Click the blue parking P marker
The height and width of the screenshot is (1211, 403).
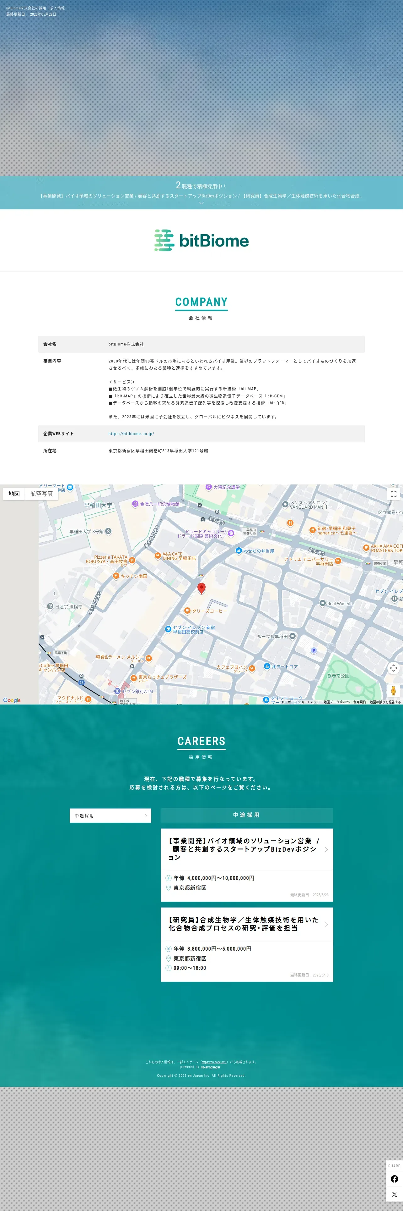tap(314, 651)
